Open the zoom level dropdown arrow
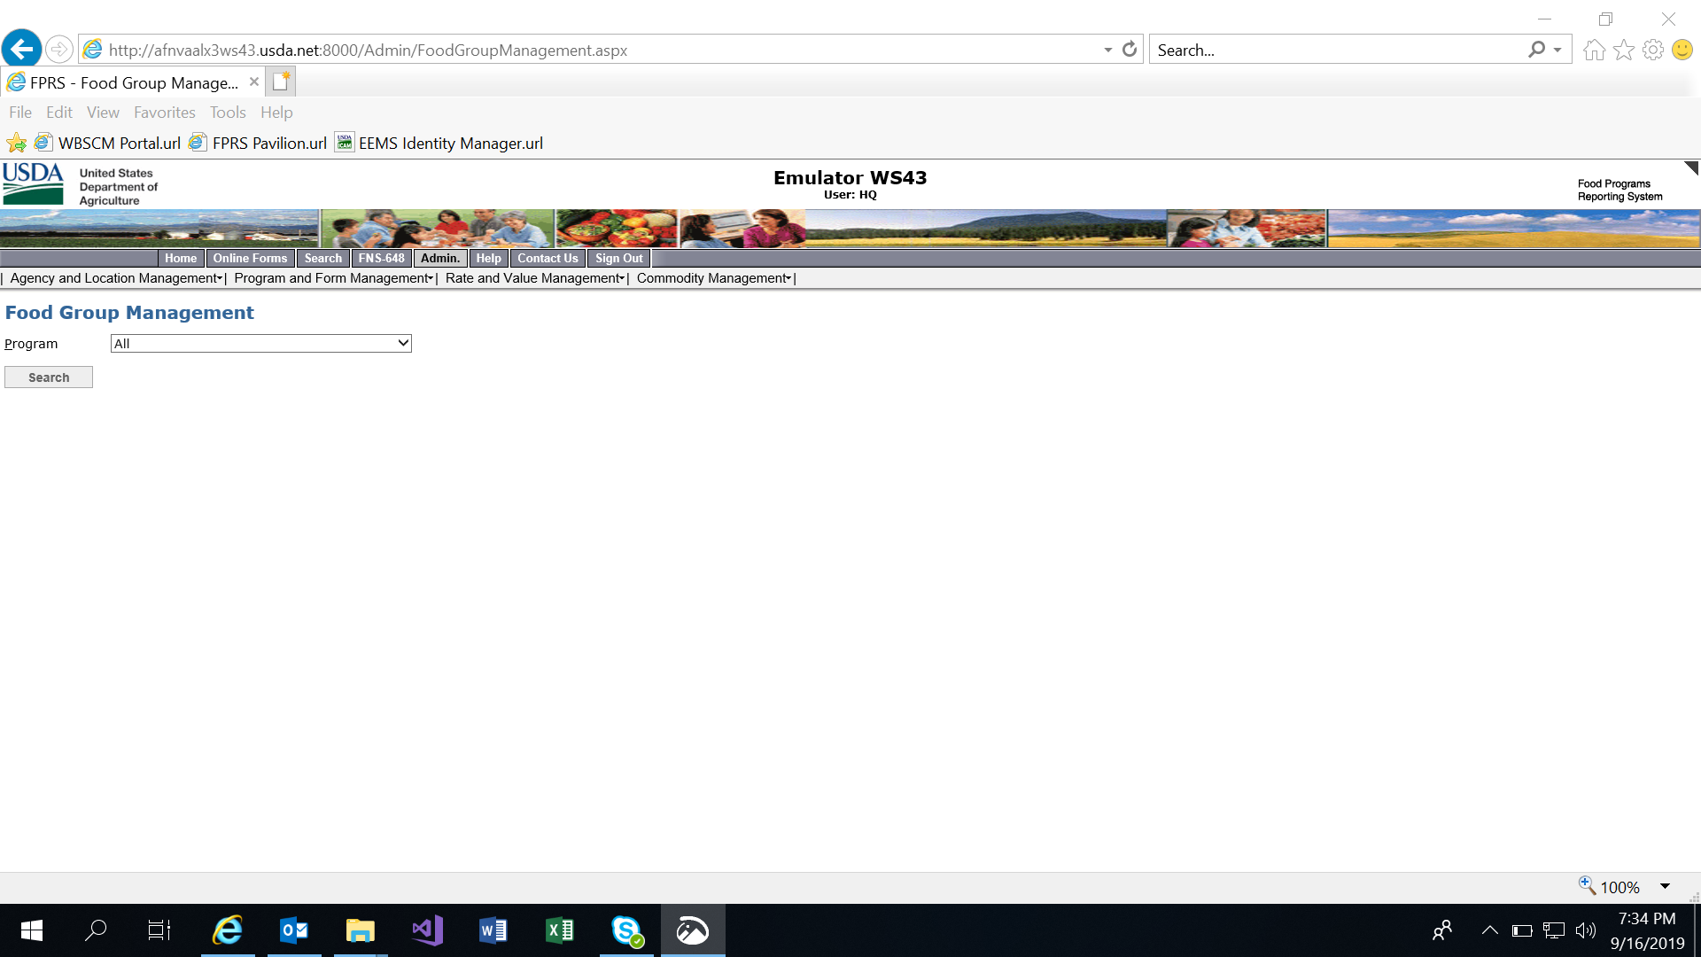1701x957 pixels. 1665,886
